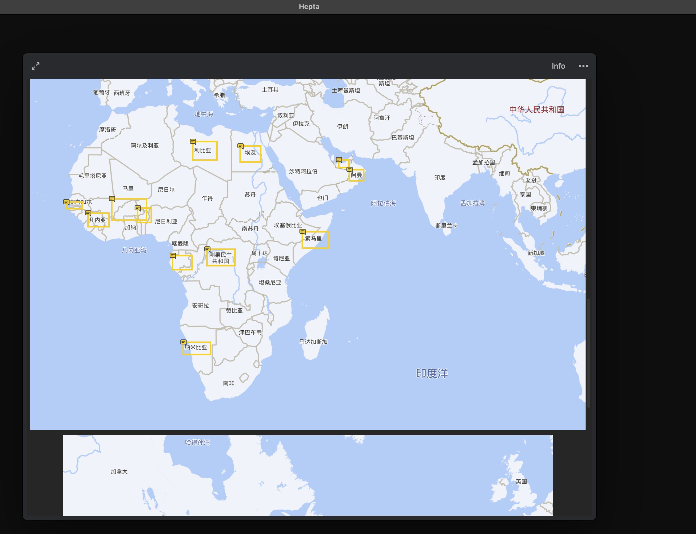Click the 沙特阿拉伯 label
The image size is (696, 534).
point(303,171)
